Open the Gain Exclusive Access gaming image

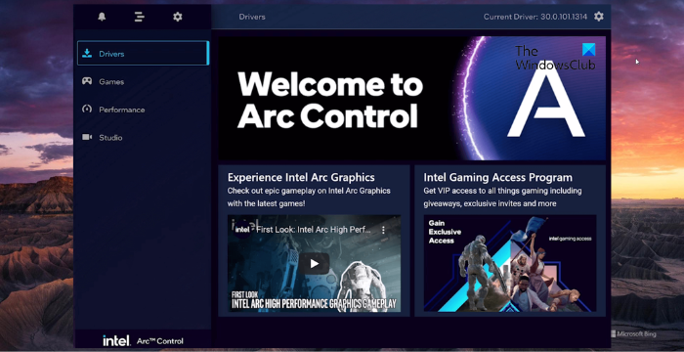(509, 263)
